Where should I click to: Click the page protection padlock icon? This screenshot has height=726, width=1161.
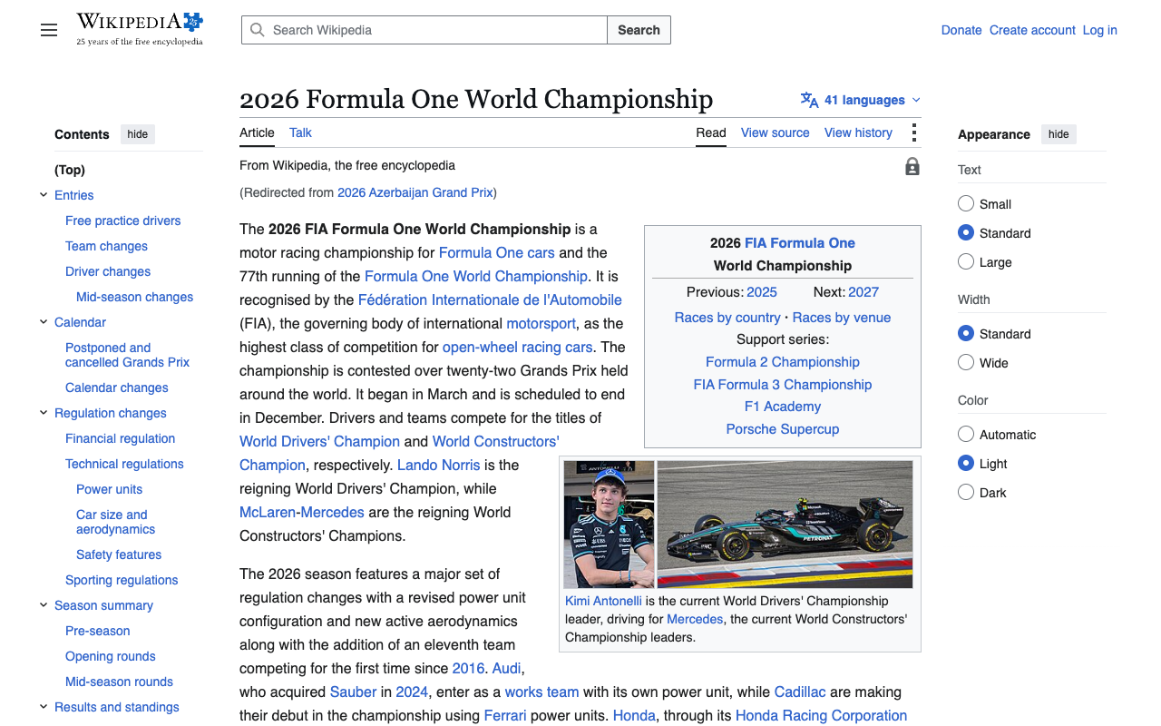[x=912, y=166]
